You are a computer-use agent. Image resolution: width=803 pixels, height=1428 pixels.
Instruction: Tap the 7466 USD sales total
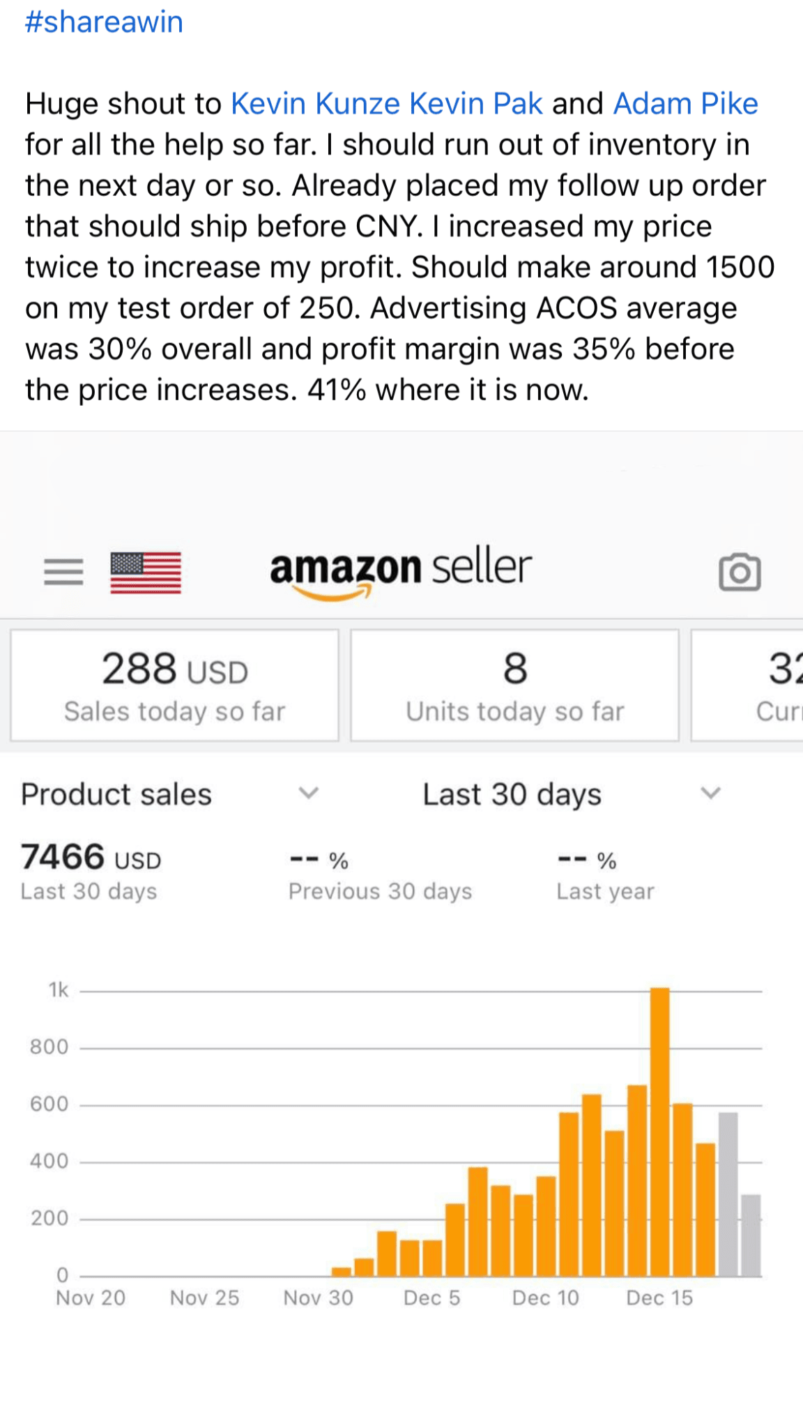point(91,858)
